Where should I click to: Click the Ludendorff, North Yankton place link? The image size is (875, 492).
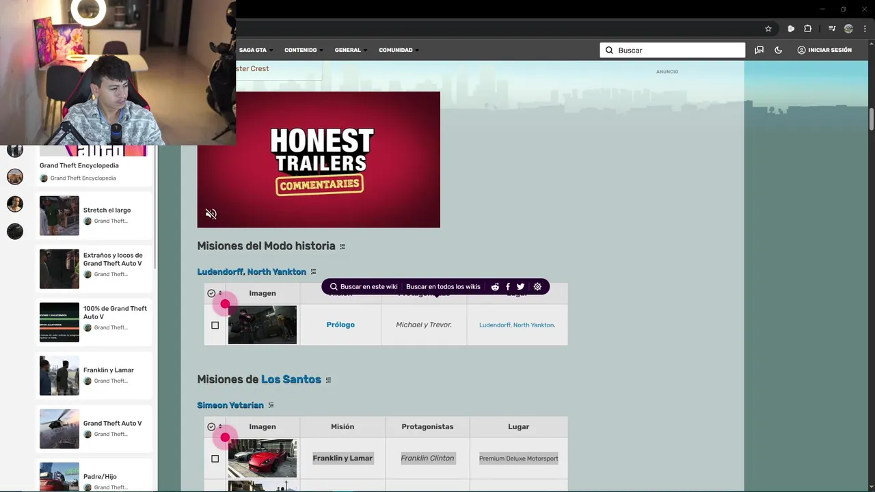click(517, 325)
